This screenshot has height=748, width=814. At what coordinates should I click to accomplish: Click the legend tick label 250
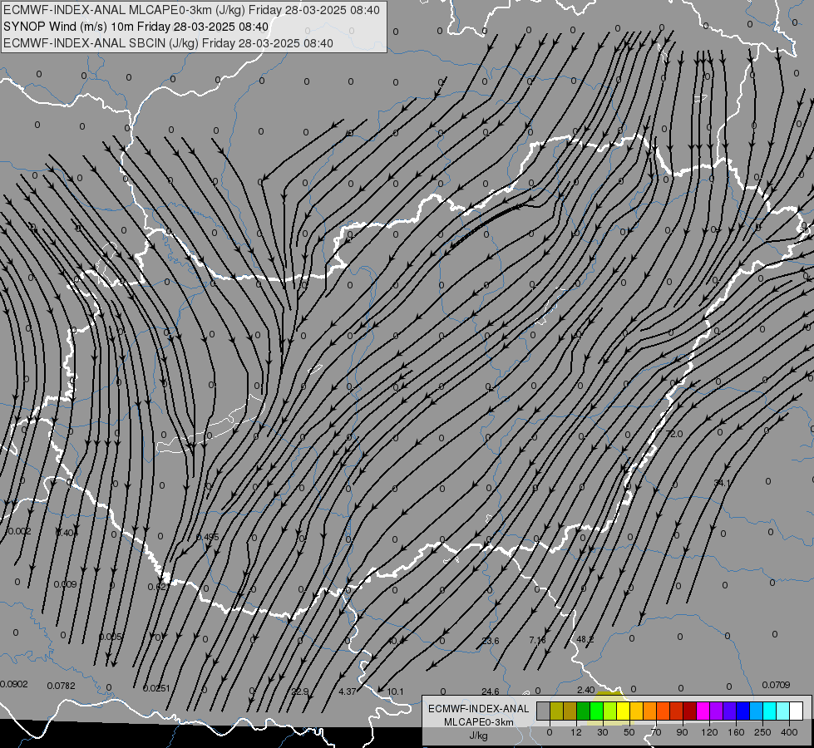point(762,732)
